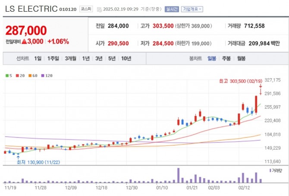Click the 거래량 volume legend swatch
Screen dimensions: 289x196
pyautogui.click(x=270, y=171)
